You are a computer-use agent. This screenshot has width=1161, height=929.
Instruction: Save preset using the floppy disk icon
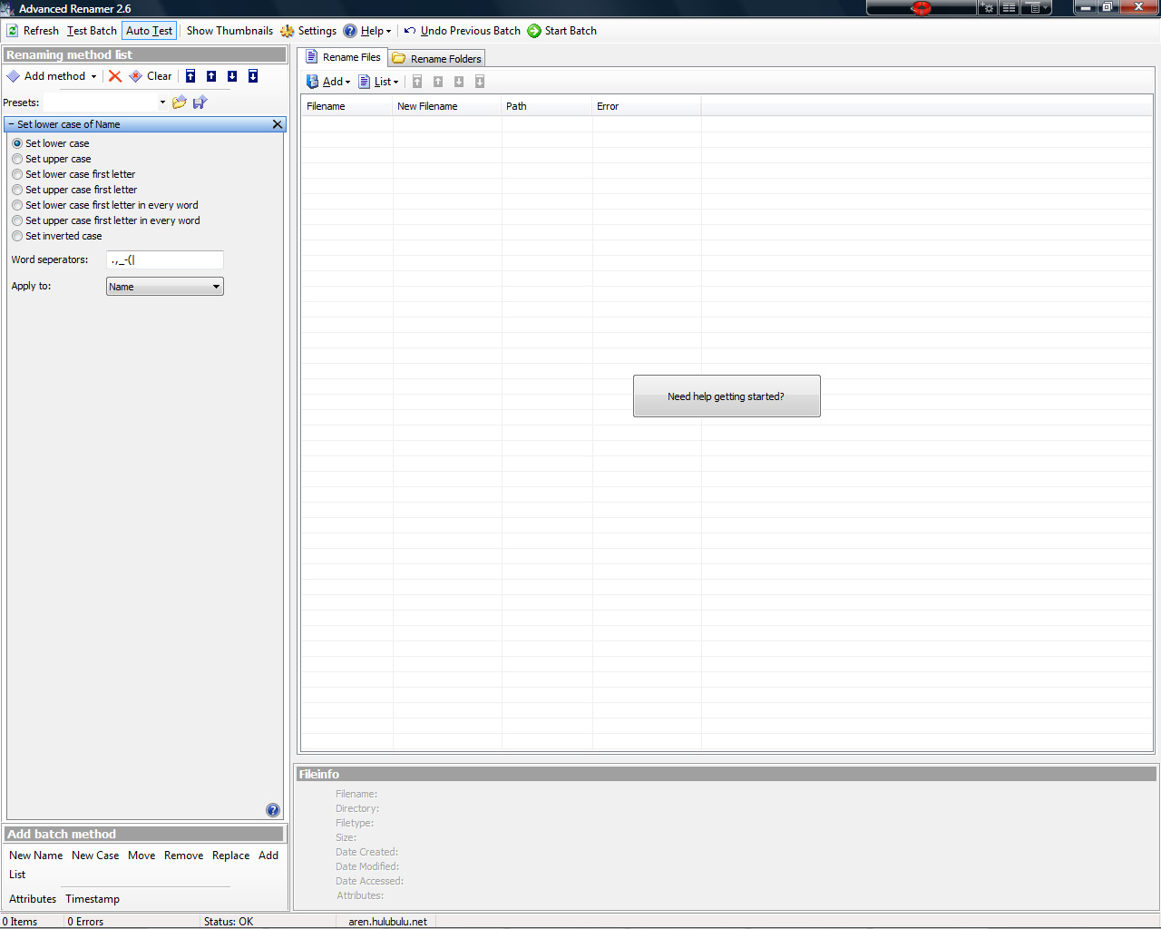pos(200,103)
